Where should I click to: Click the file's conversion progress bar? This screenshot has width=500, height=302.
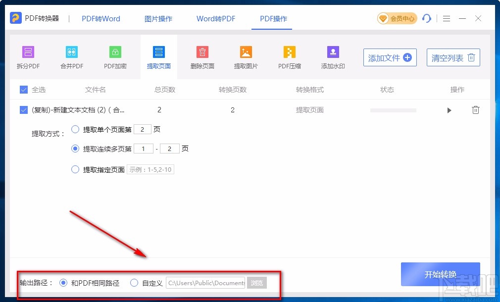[393, 110]
